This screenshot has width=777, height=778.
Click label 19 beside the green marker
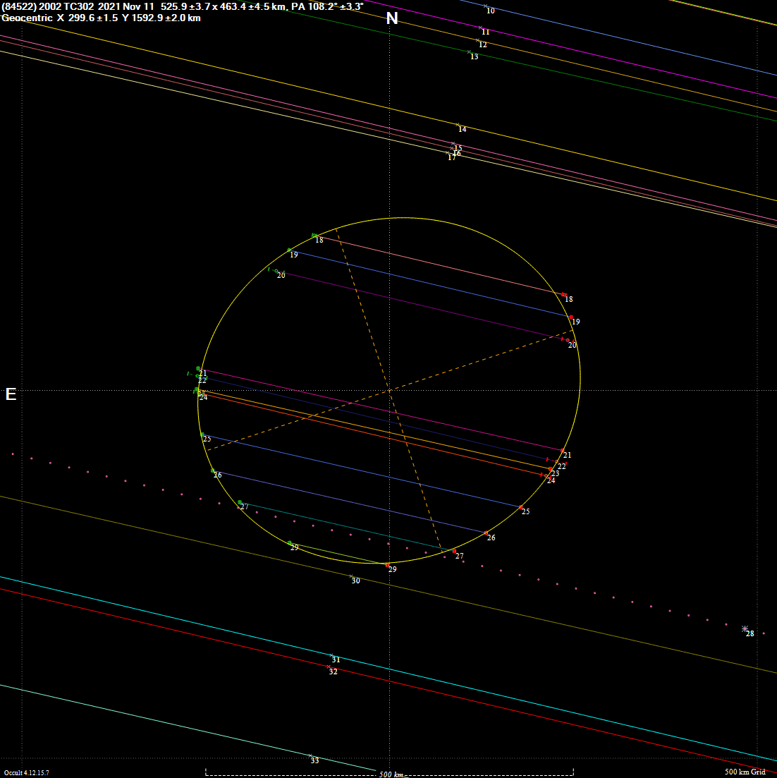tap(294, 255)
